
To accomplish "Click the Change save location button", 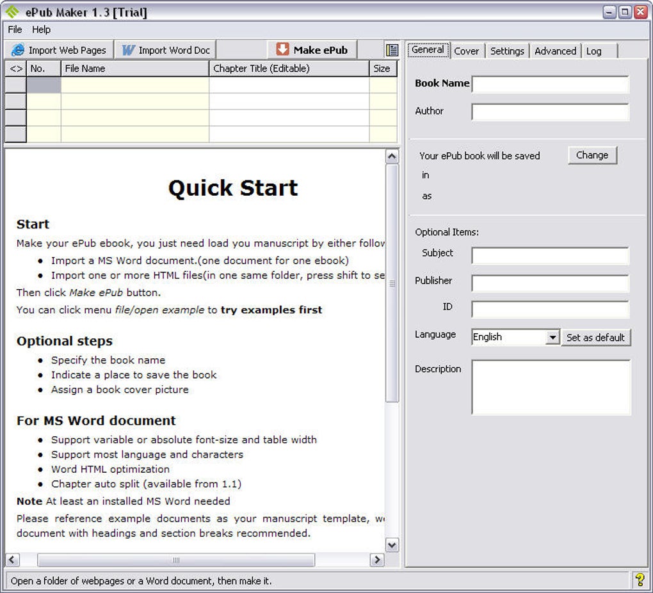I will pos(592,155).
